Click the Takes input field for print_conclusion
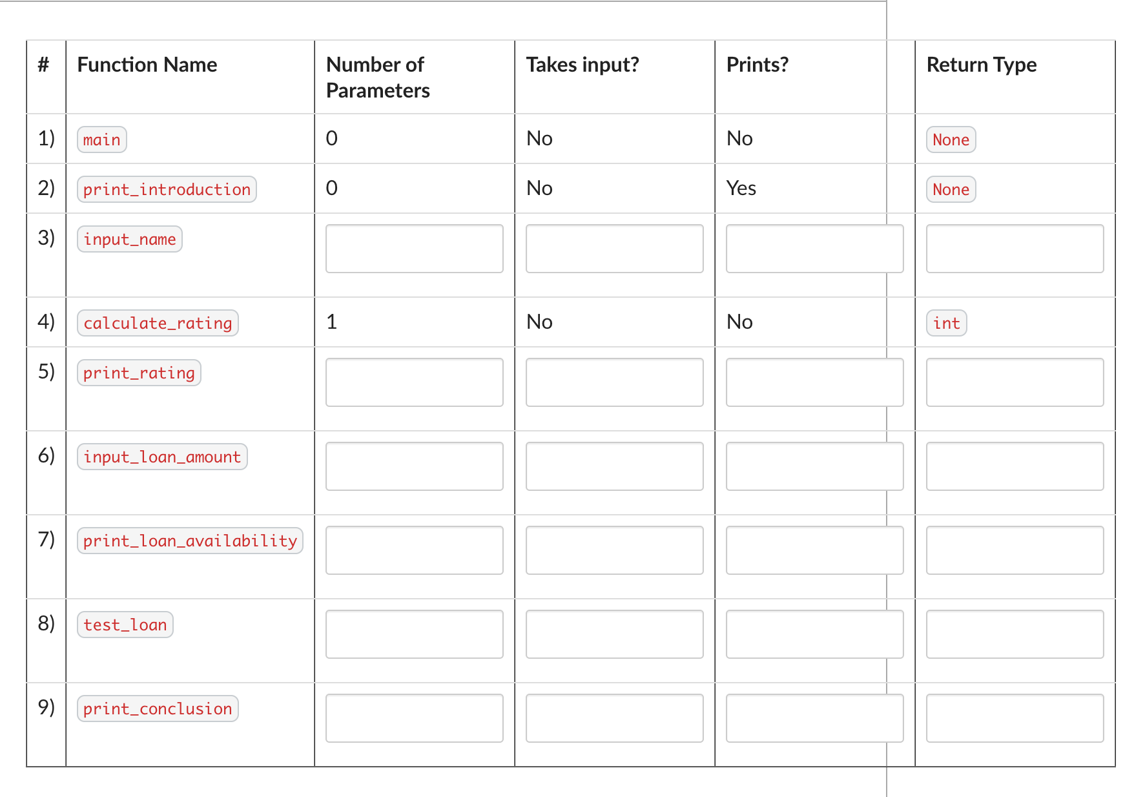This screenshot has width=1134, height=797. point(613,718)
